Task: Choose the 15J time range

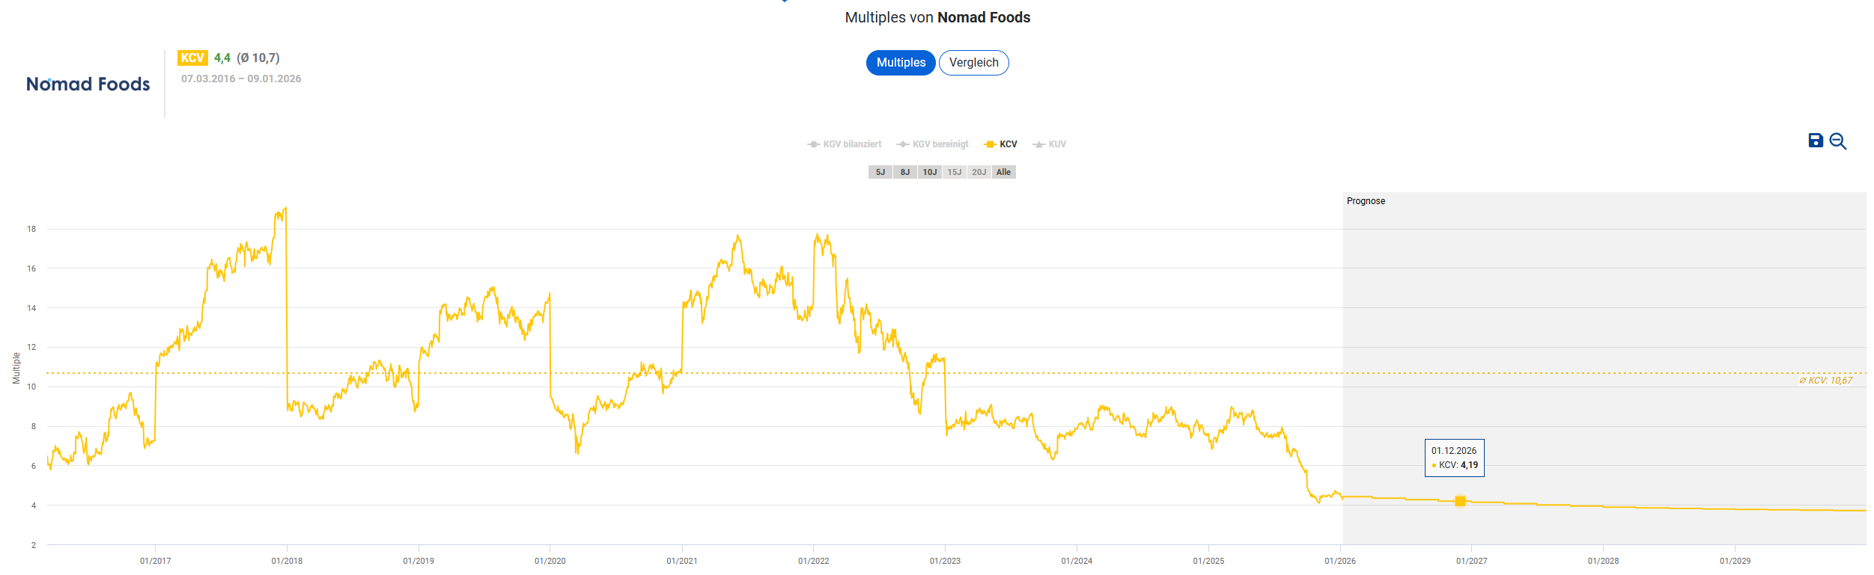Action: [x=955, y=172]
